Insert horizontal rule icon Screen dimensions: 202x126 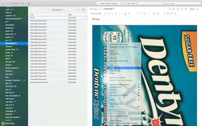[149, 13]
